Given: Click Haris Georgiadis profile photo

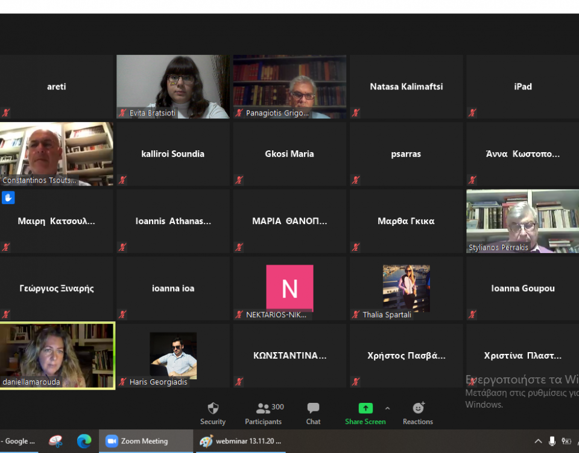Looking at the screenshot, I should pos(173,355).
